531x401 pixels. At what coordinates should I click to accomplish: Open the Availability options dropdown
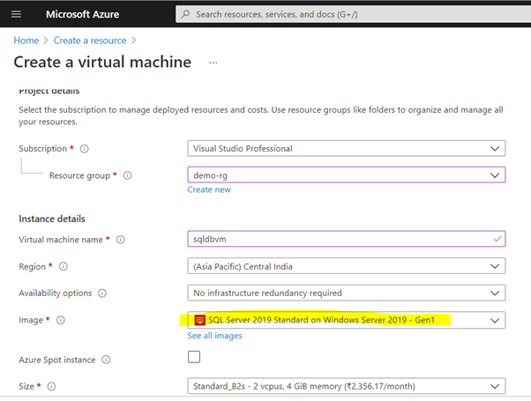[347, 293]
